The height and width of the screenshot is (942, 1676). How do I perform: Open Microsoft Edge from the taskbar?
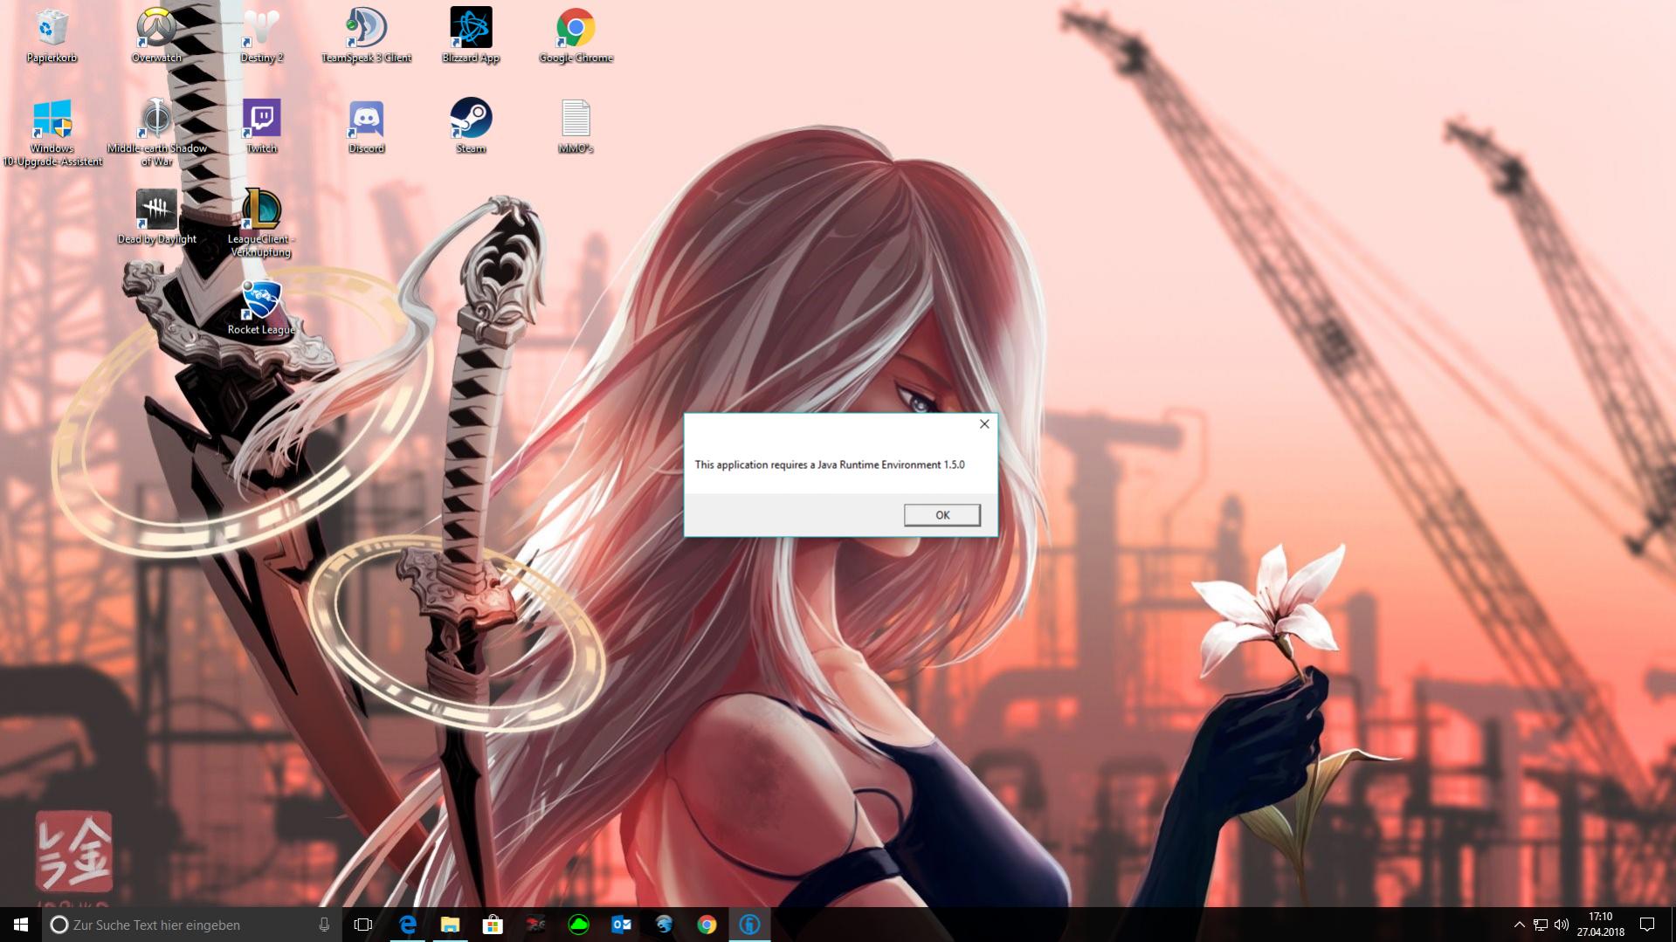(407, 925)
